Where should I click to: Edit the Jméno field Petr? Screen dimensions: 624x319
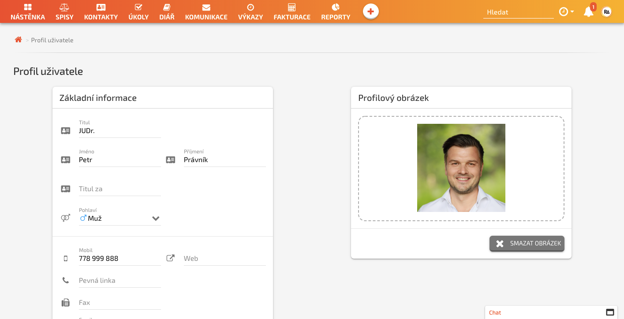coord(120,160)
